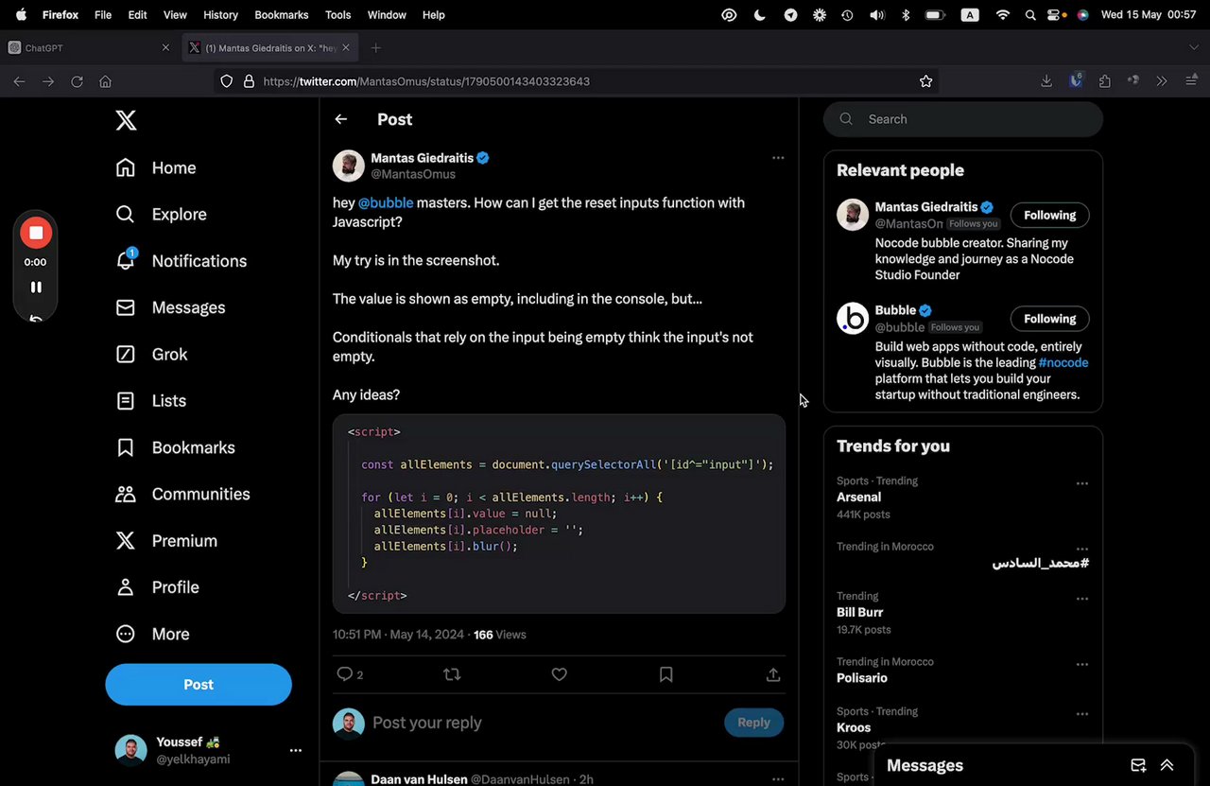This screenshot has height=786, width=1210.
Task: Open Arsenal trend
Action: pyautogui.click(x=858, y=497)
